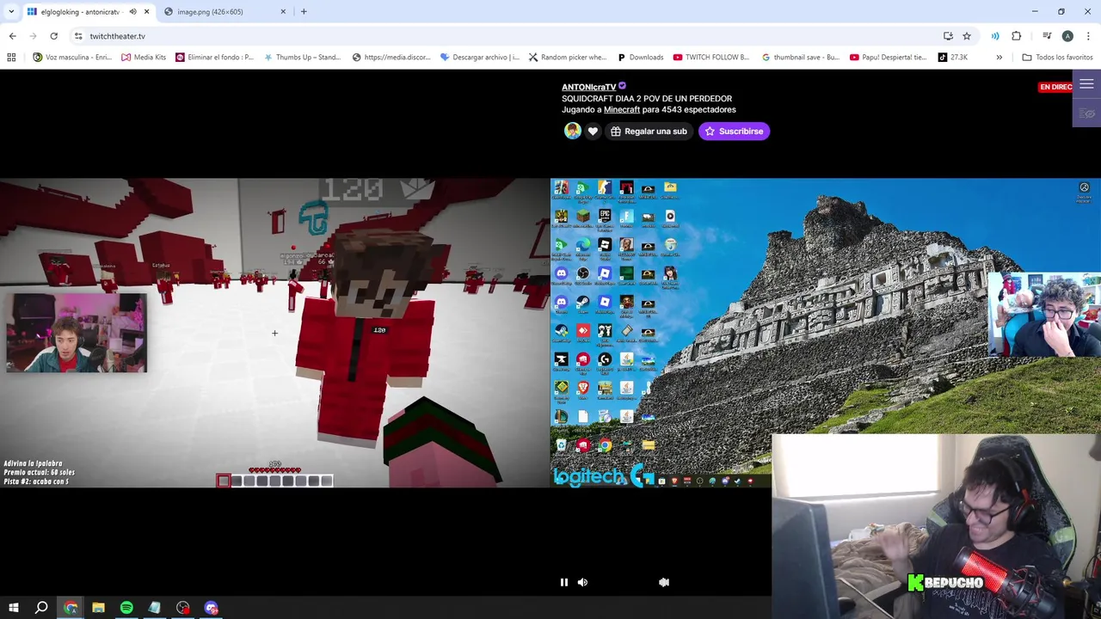Open the Windows Start menu
The image size is (1101, 619).
(13, 608)
